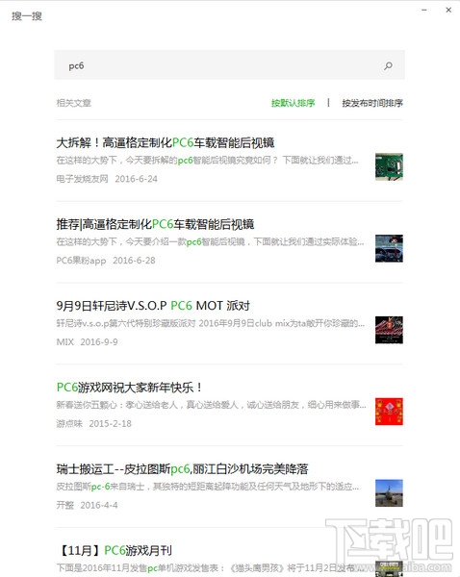
Task: Focus the search field containing pc6
Action: 229,64
